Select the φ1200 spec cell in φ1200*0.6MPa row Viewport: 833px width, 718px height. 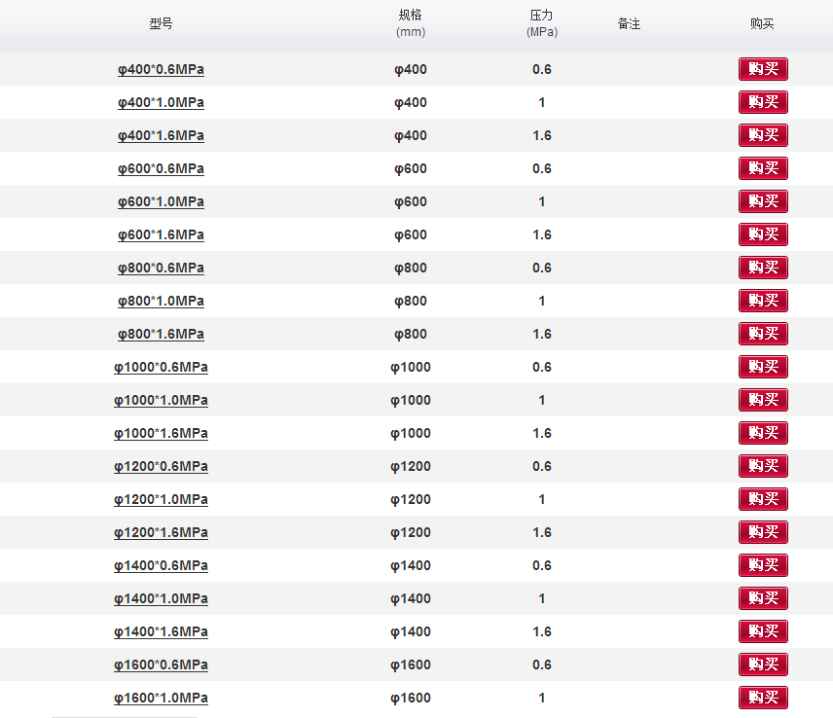[x=411, y=466]
